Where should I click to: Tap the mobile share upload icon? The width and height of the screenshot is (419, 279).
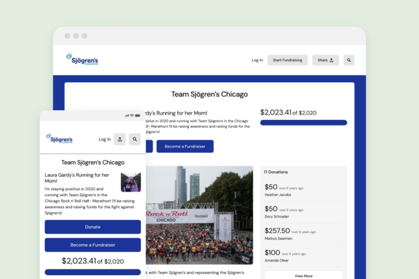120,139
